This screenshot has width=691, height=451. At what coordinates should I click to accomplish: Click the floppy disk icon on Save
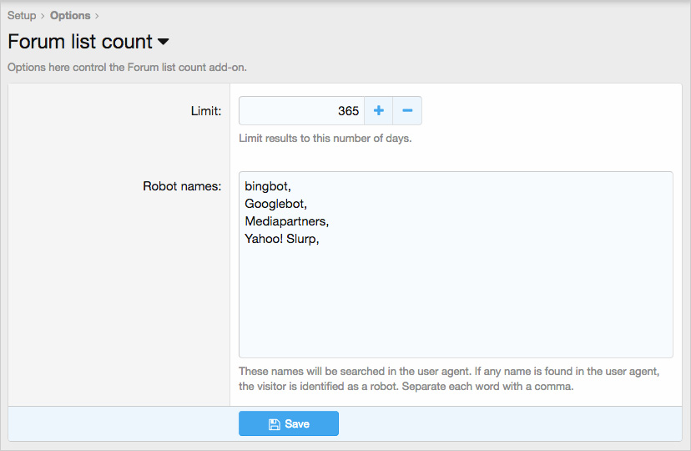pyautogui.click(x=274, y=424)
